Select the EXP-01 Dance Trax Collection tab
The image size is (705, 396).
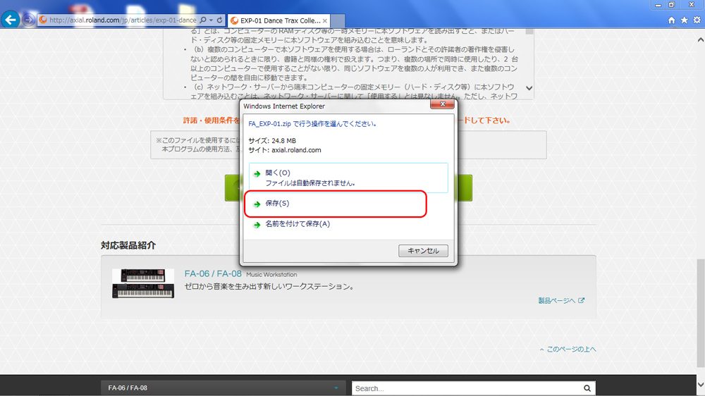[279, 20]
